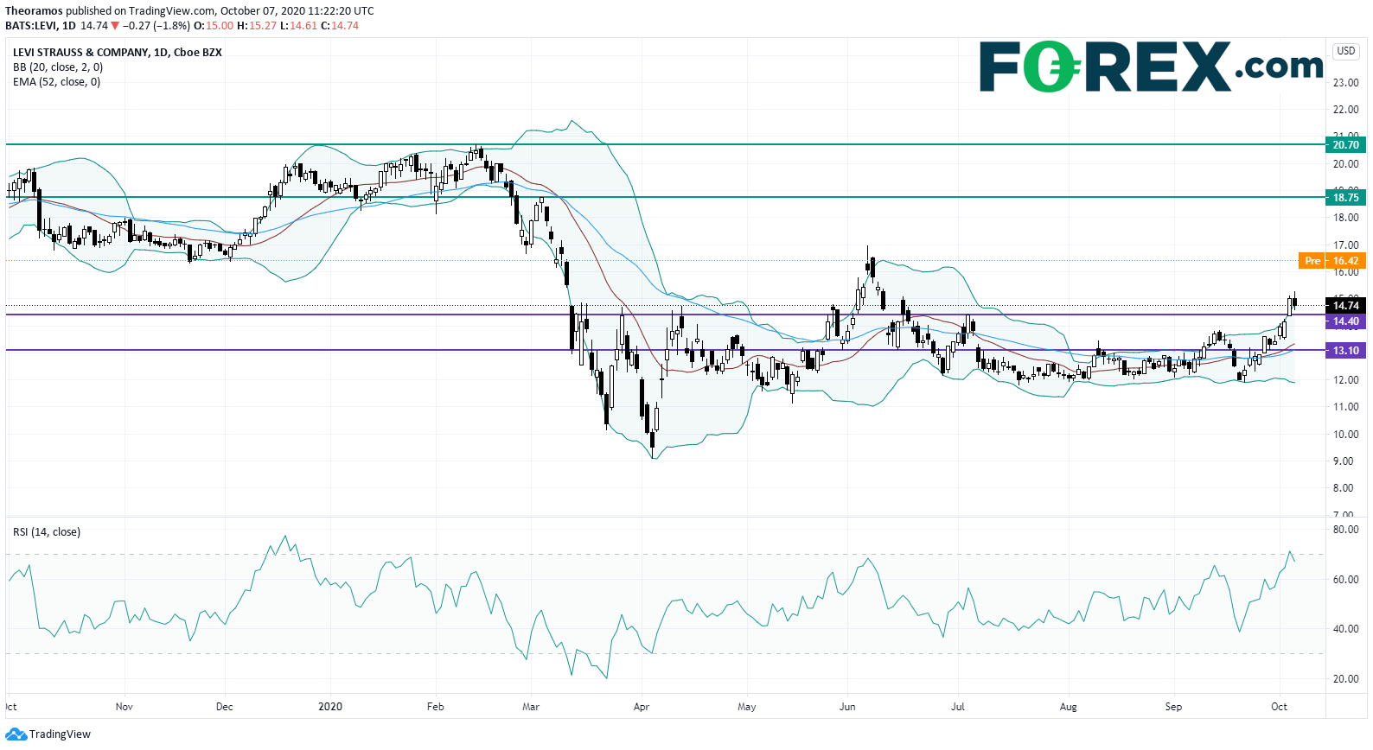Click 17.00 on the price axis

coord(1345,245)
